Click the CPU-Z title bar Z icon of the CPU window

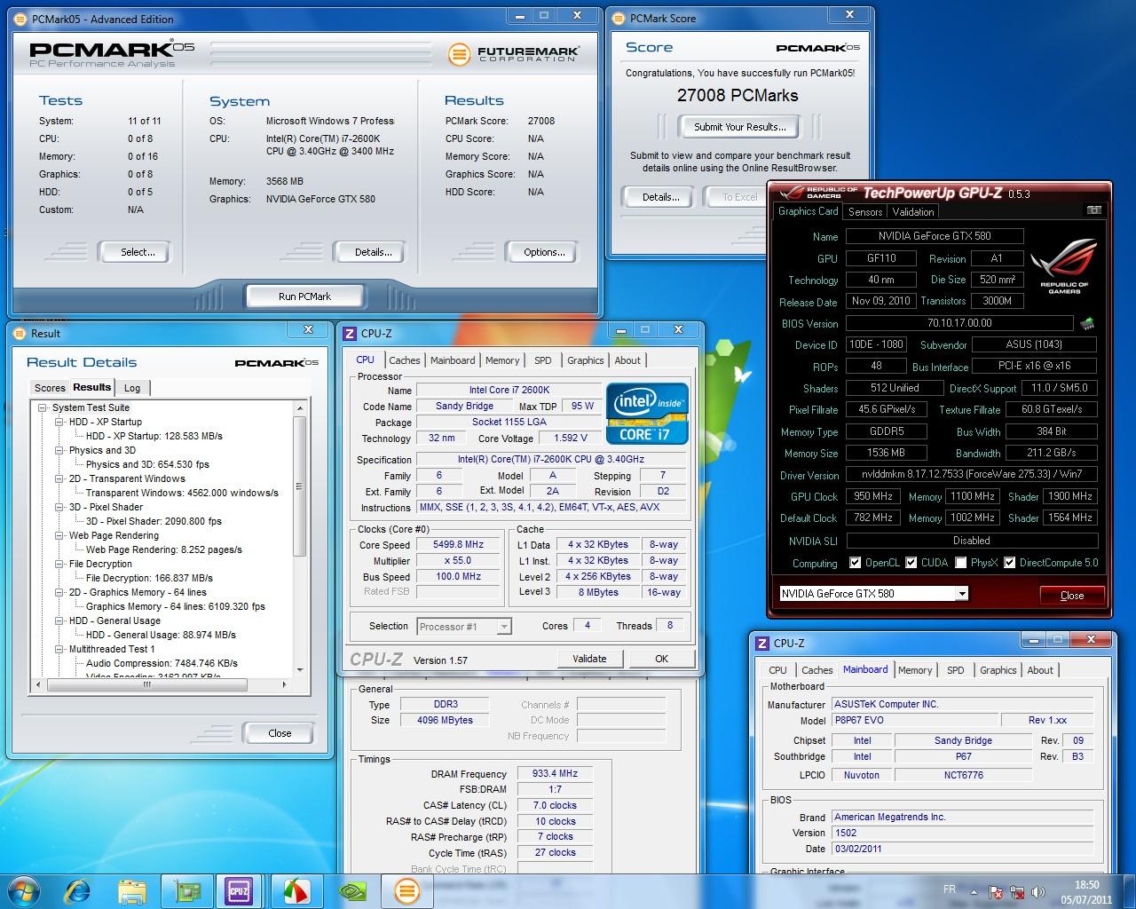point(350,333)
